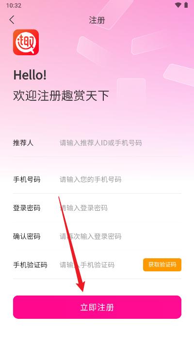Tap the 手机验证码 field label
The image size is (194, 345).
[30, 265]
